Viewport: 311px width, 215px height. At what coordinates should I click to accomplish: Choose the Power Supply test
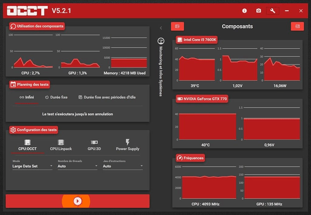coord(128,145)
